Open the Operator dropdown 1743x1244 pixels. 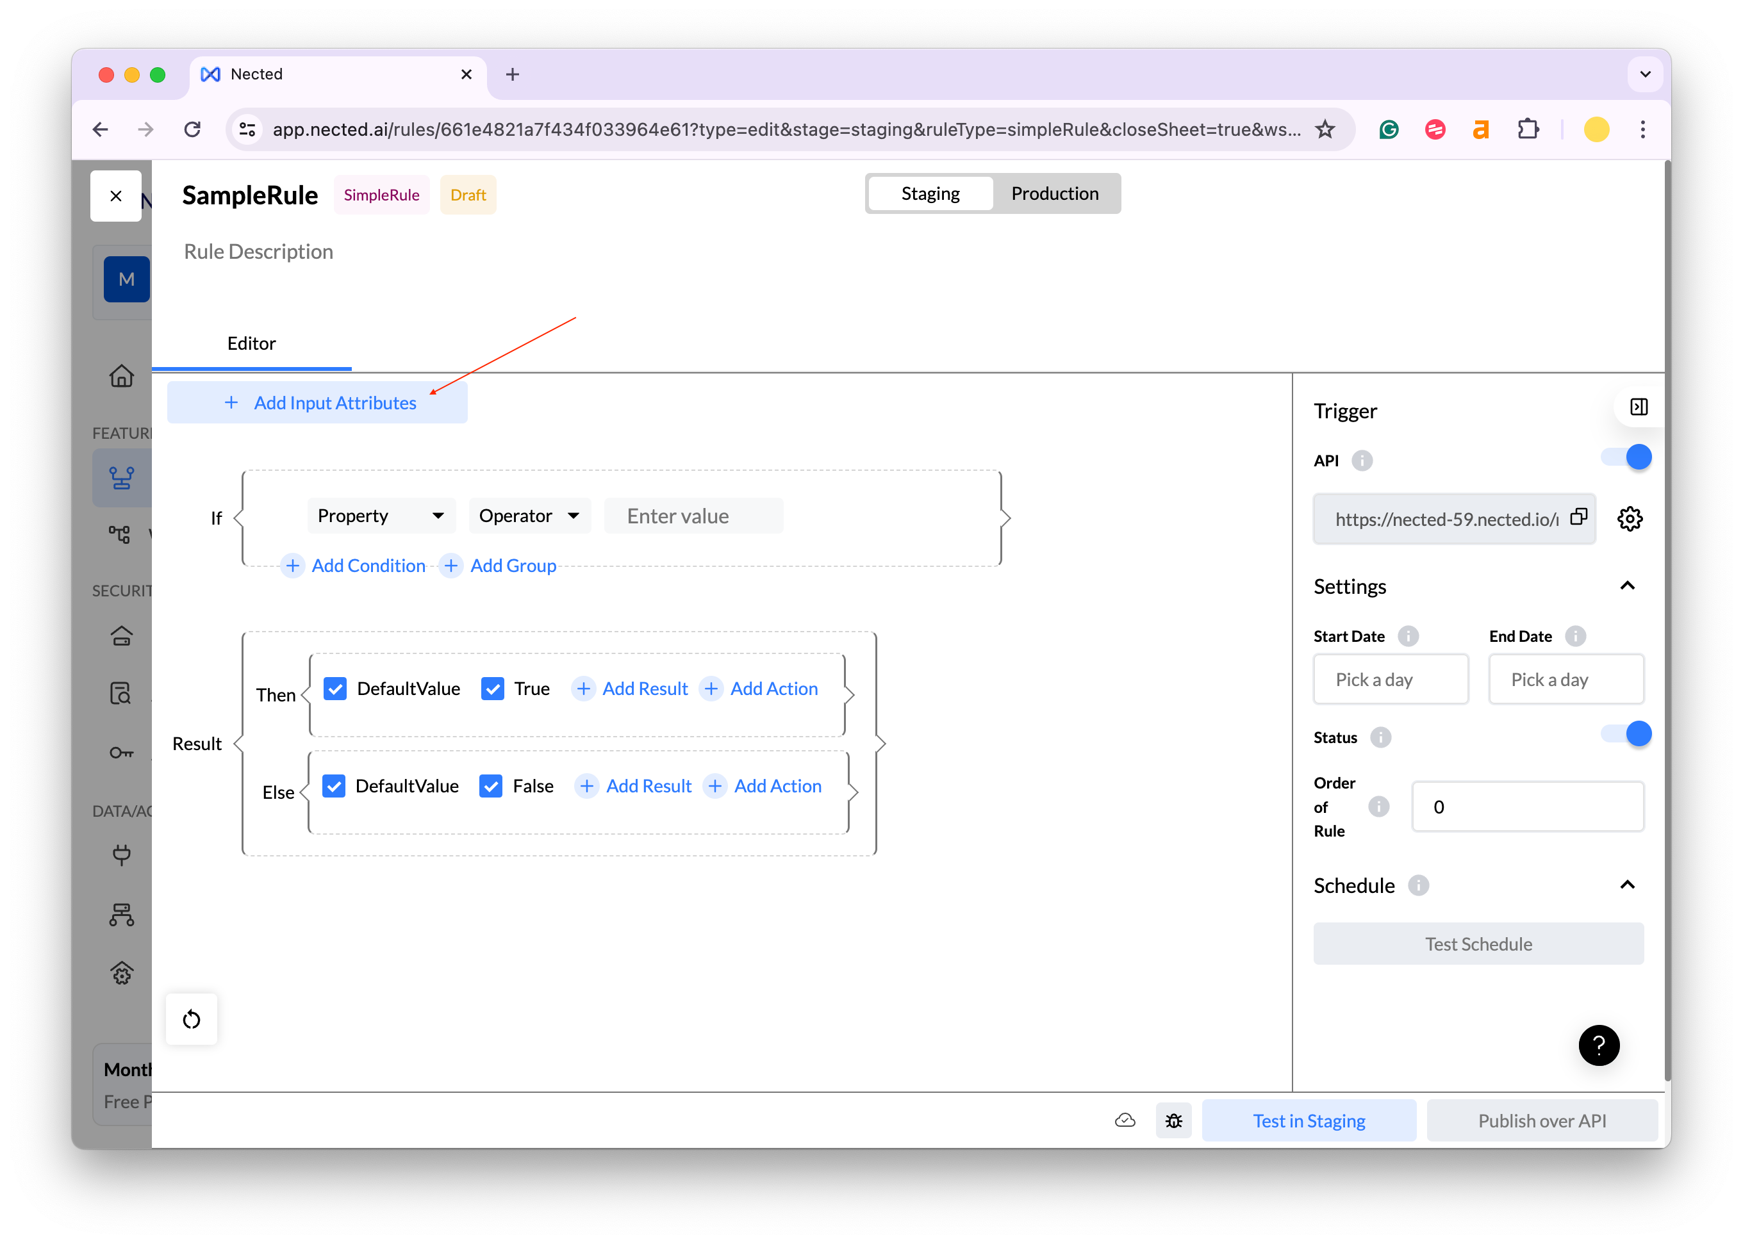[529, 516]
